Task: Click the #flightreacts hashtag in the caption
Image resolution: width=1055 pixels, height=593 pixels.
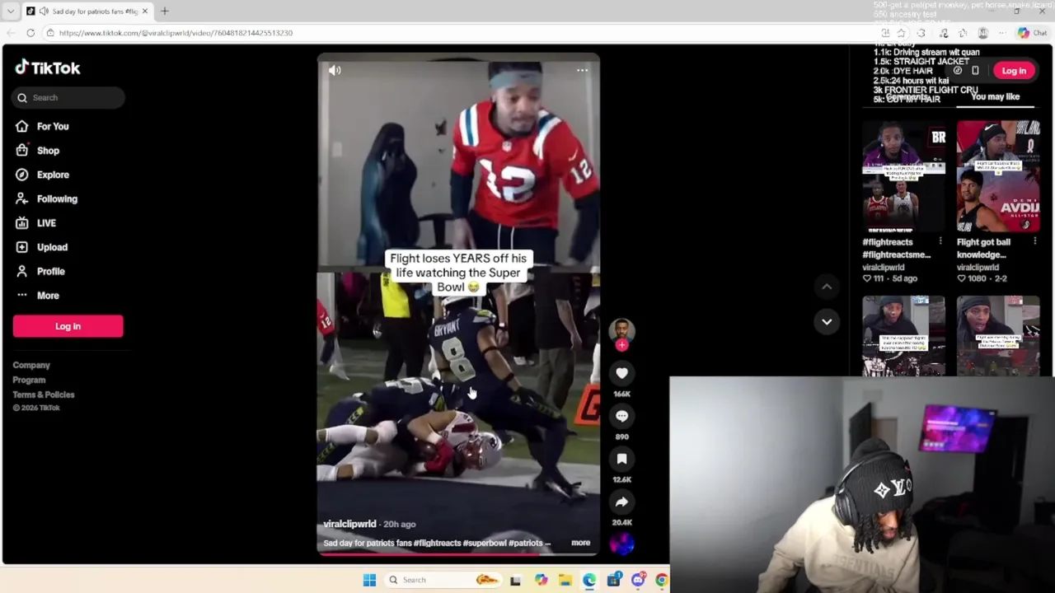Action: point(437,543)
